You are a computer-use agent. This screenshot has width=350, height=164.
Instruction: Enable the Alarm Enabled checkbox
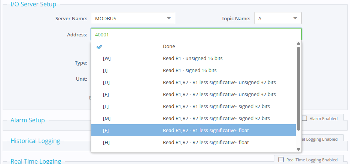[x=305, y=119]
